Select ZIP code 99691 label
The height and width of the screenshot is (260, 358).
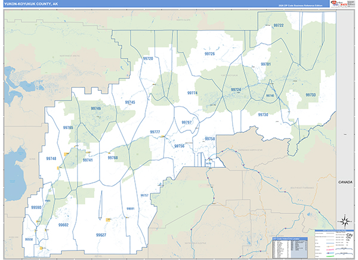(x=130, y=209)
